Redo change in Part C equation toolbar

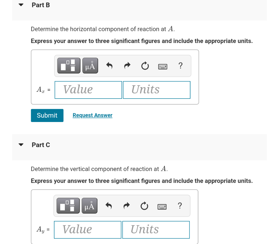pos(126,206)
